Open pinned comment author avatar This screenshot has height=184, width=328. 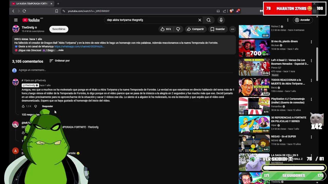point(16,82)
